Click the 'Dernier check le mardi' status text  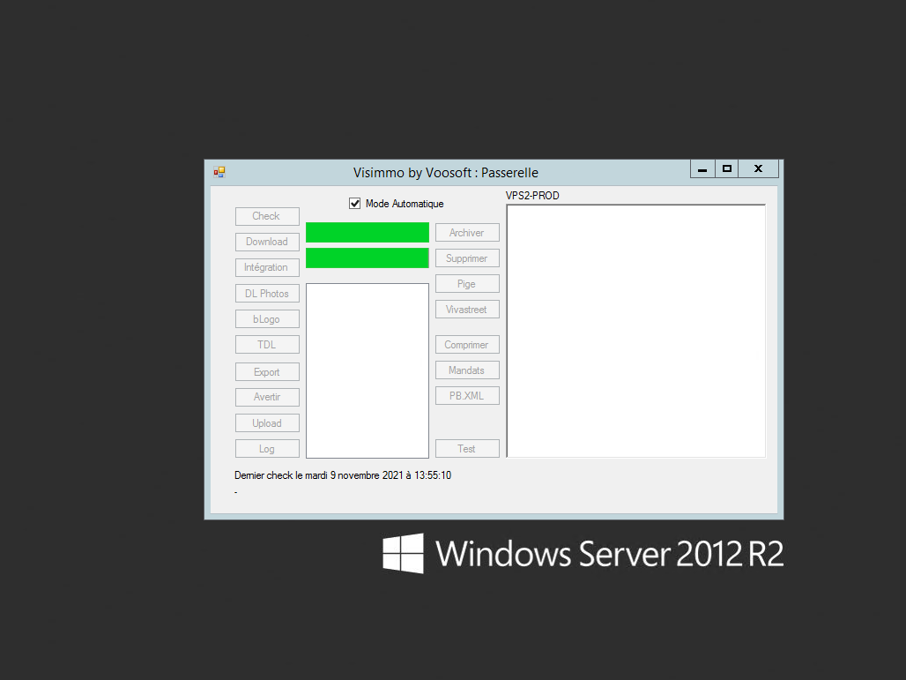pyautogui.click(x=343, y=475)
